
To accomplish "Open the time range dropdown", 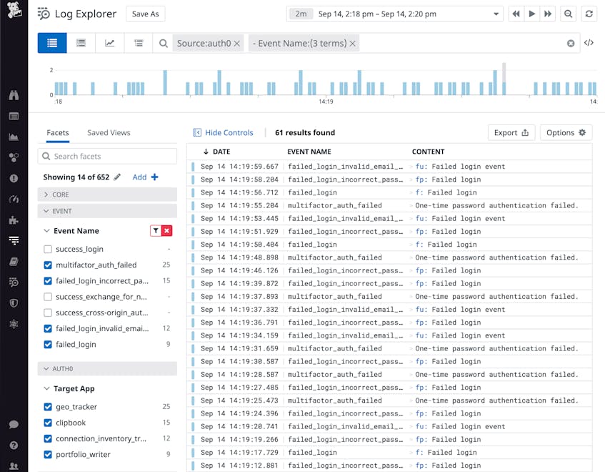I will 496,14.
